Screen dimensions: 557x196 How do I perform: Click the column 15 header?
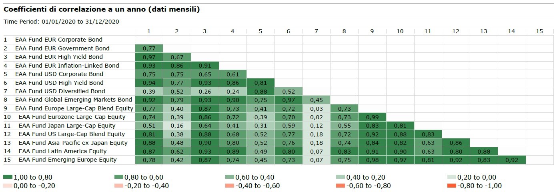coord(539,31)
